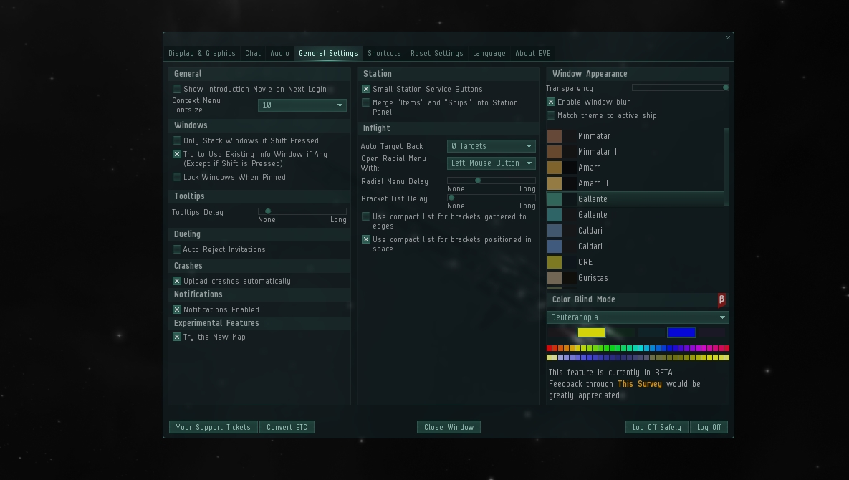Disable Upload crashes automatically

(x=177, y=281)
